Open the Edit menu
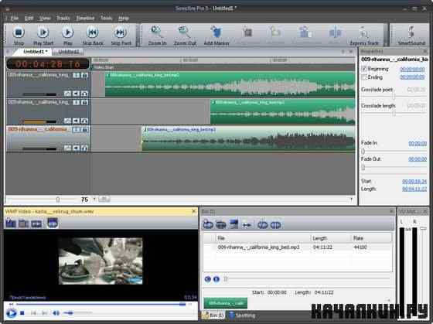The height and width of the screenshot is (324, 433). (29, 19)
